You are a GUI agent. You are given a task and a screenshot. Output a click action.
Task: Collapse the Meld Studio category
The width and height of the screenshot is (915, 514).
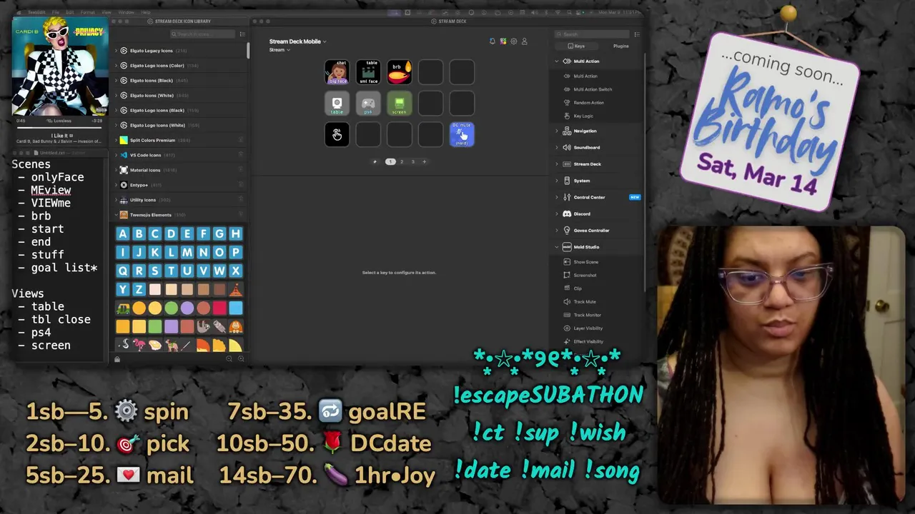pyautogui.click(x=557, y=247)
